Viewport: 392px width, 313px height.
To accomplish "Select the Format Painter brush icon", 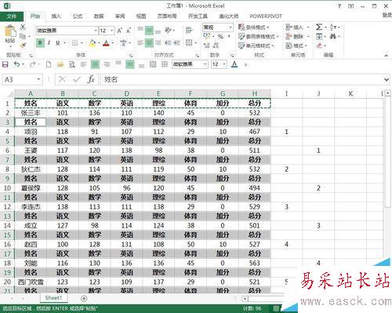I will [23, 45].
